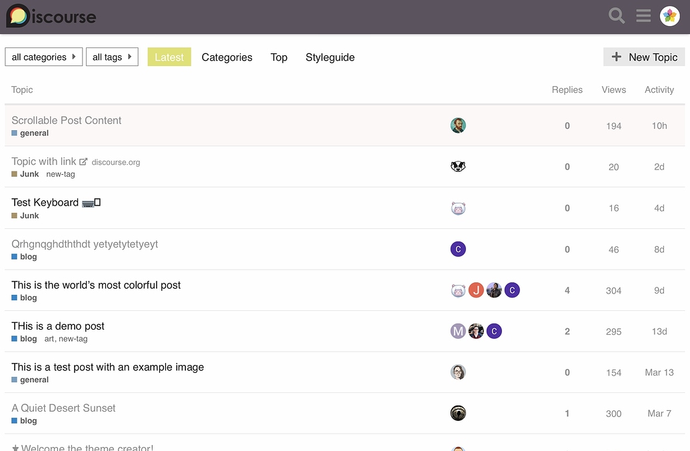Switch to the Categories tab

tap(227, 57)
